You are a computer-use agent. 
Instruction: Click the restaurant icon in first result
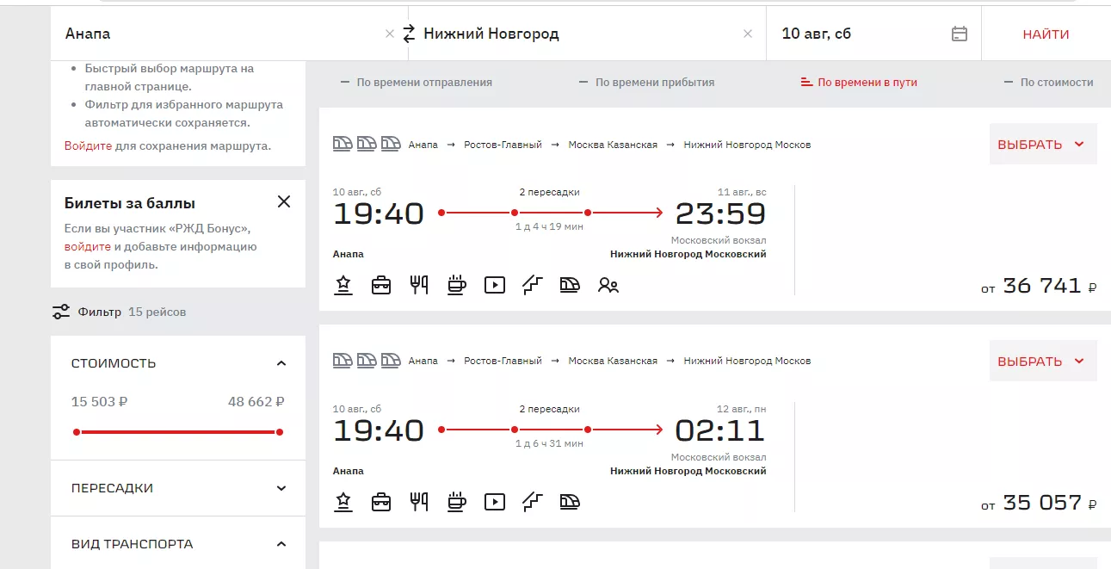click(x=419, y=285)
